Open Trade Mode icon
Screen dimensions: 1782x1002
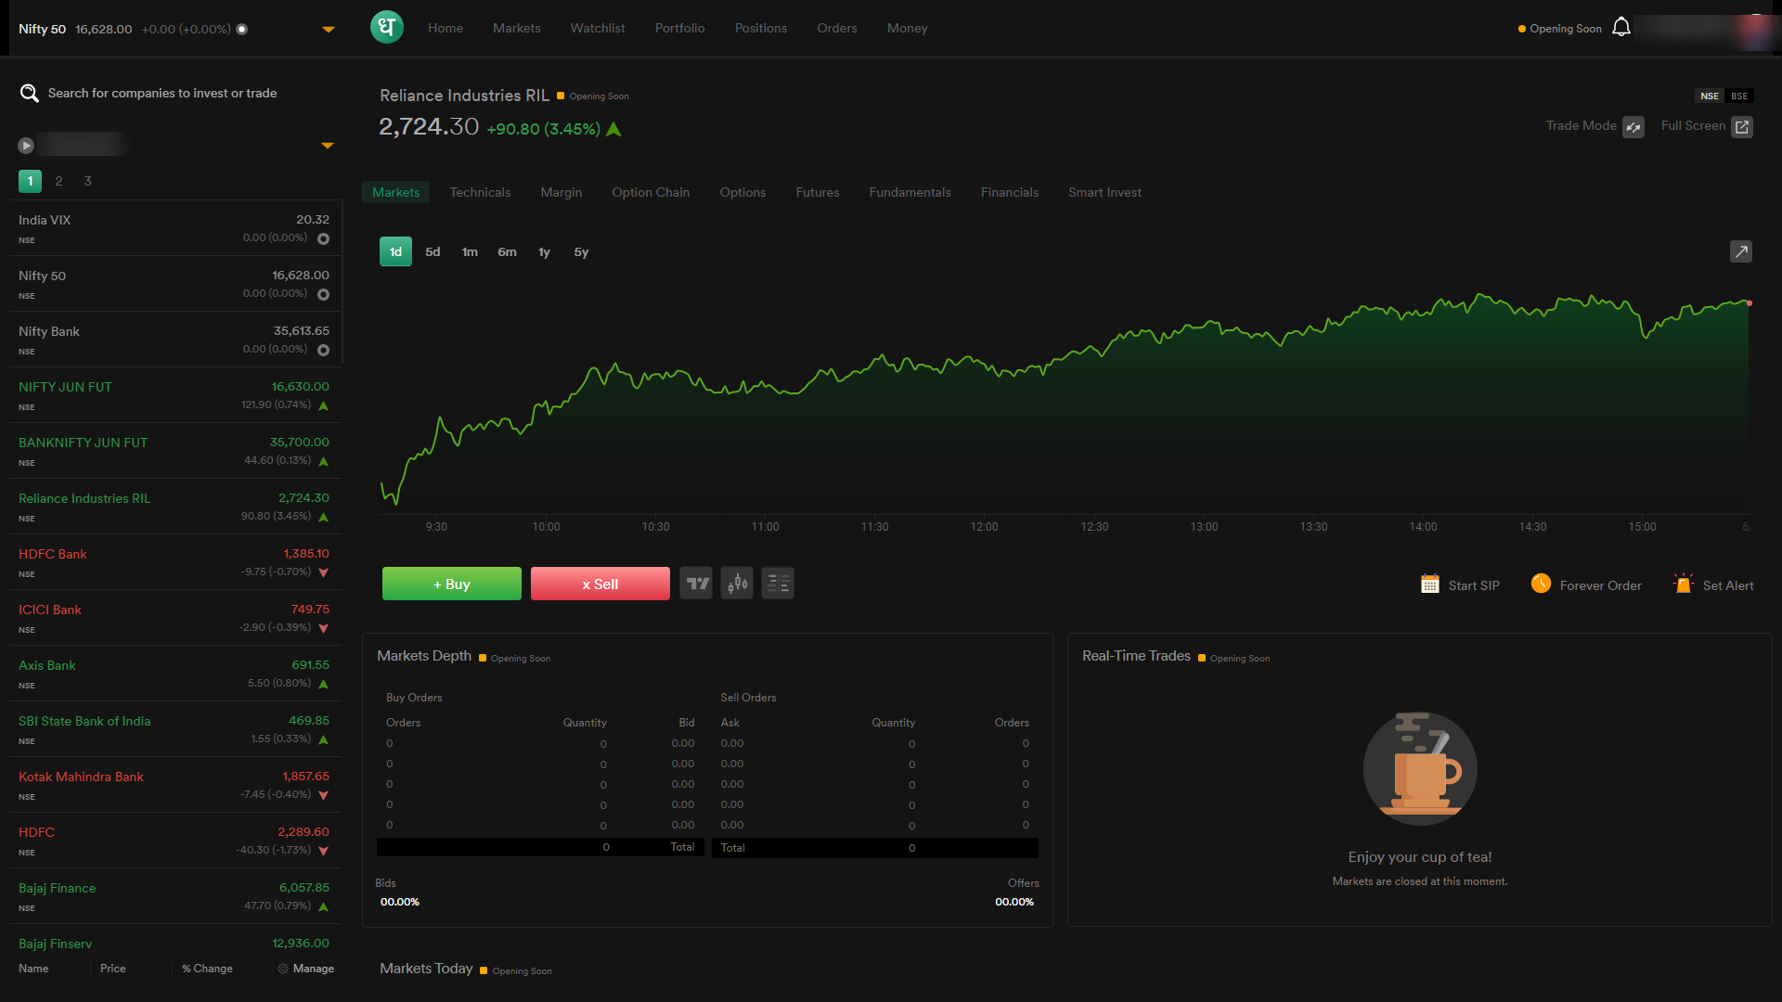point(1633,127)
